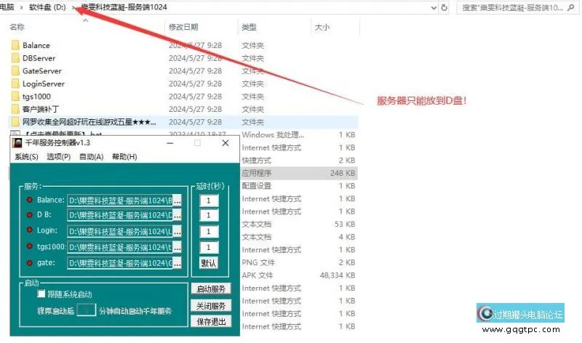Select the 配置设置 1 KB row
The width and height of the screenshot is (582, 343).
(x=299, y=186)
